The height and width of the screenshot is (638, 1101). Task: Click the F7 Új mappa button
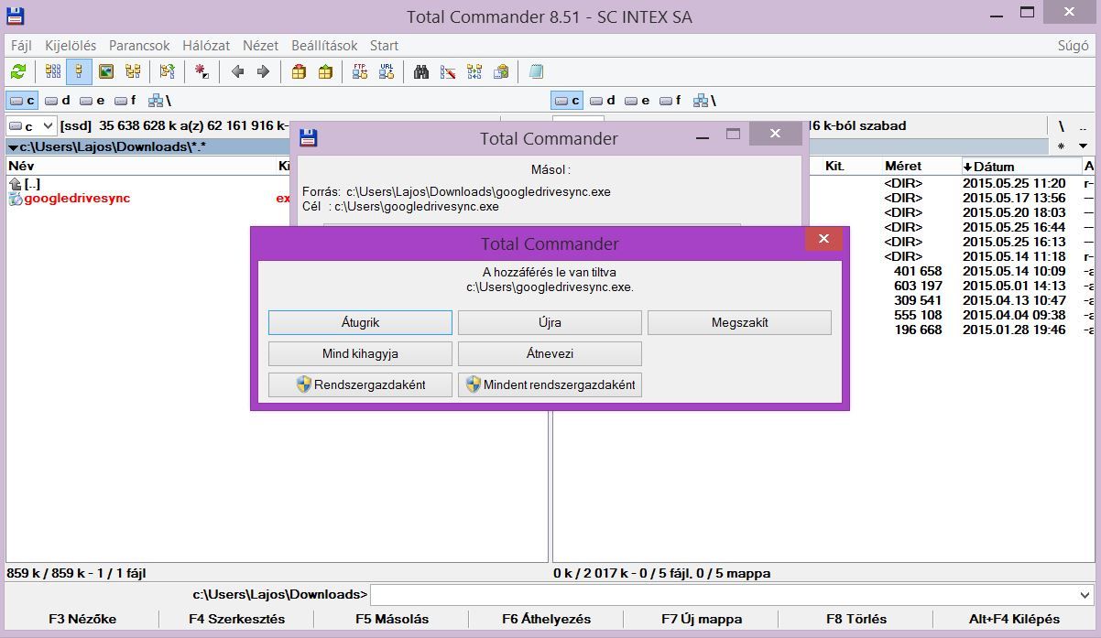click(702, 619)
